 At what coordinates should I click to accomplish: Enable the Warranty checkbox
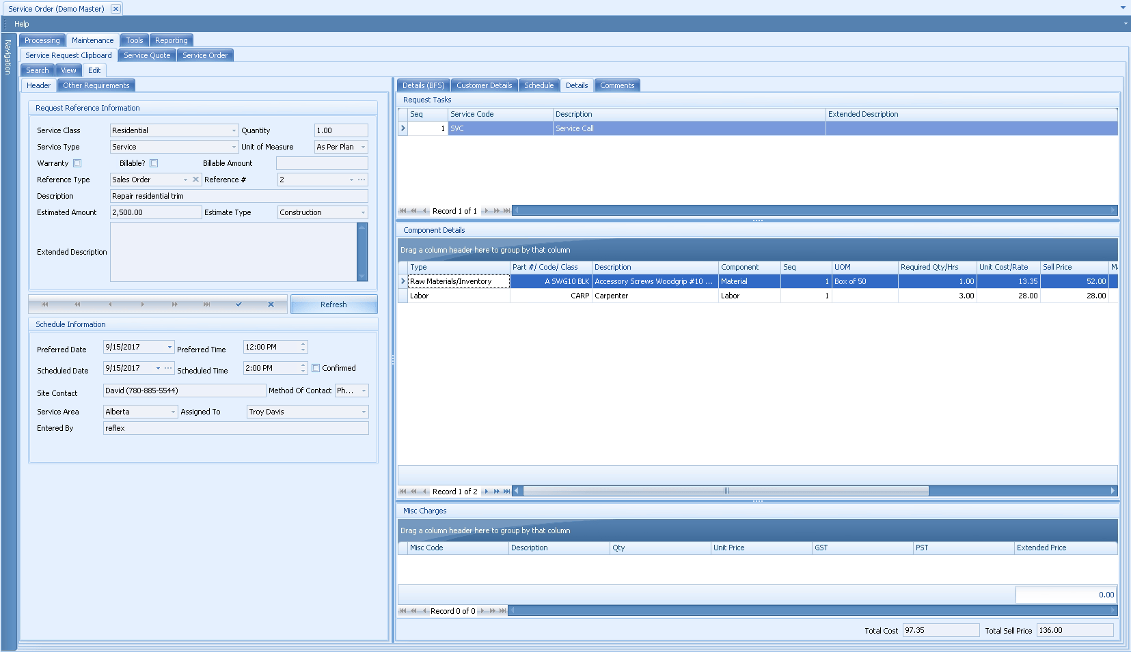pyautogui.click(x=77, y=163)
